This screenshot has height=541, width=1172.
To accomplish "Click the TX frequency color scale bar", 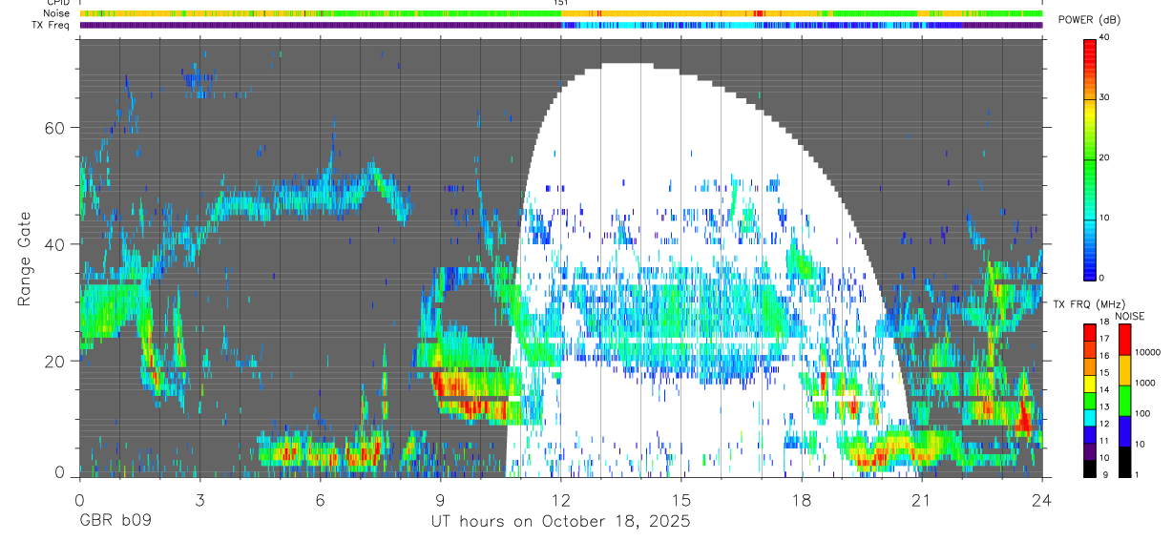I will (1090, 401).
